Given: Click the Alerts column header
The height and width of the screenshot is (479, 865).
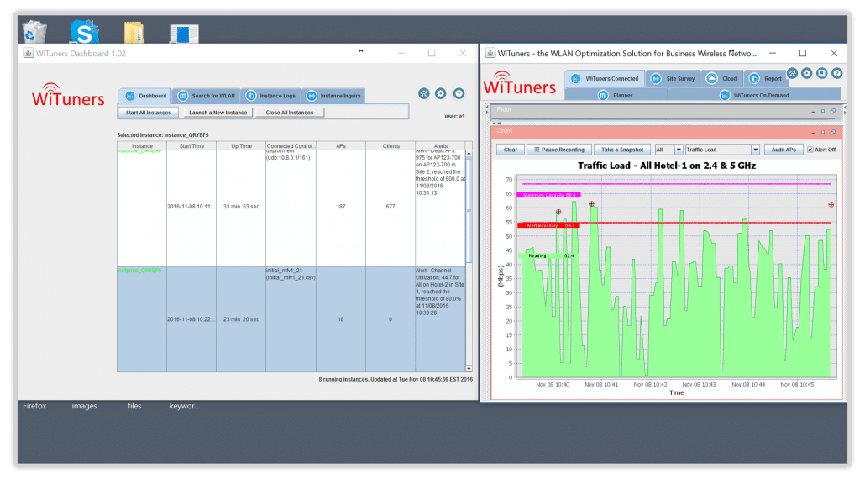Looking at the screenshot, I should pyautogui.click(x=440, y=146).
